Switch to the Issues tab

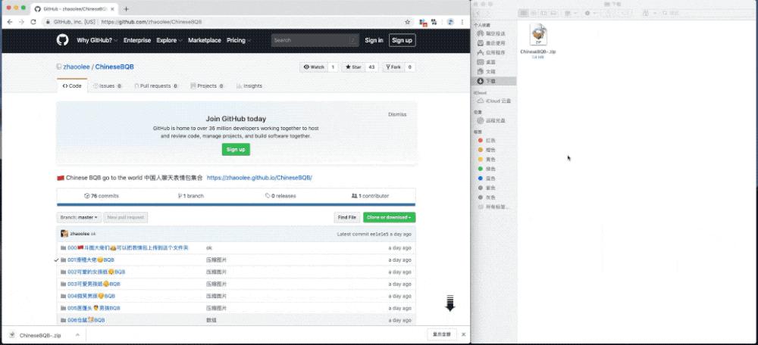click(107, 86)
